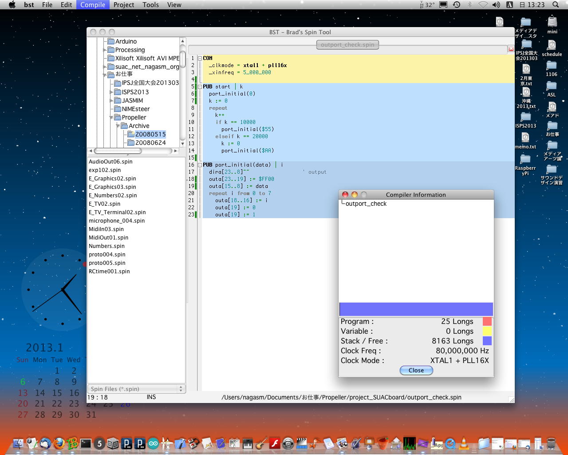Collapse the Propeller folder in the tree
Viewport: 568px width, 455px height.
(111, 118)
